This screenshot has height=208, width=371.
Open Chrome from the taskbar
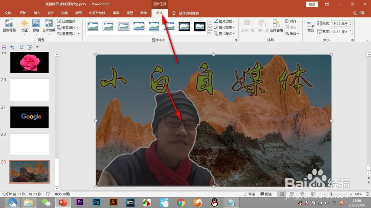(x=181, y=202)
